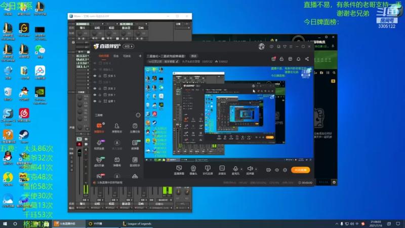The width and height of the screenshot is (405, 228).
Task: Click first gain knob in Mixer top row
Action: pyautogui.click(x=80, y=33)
